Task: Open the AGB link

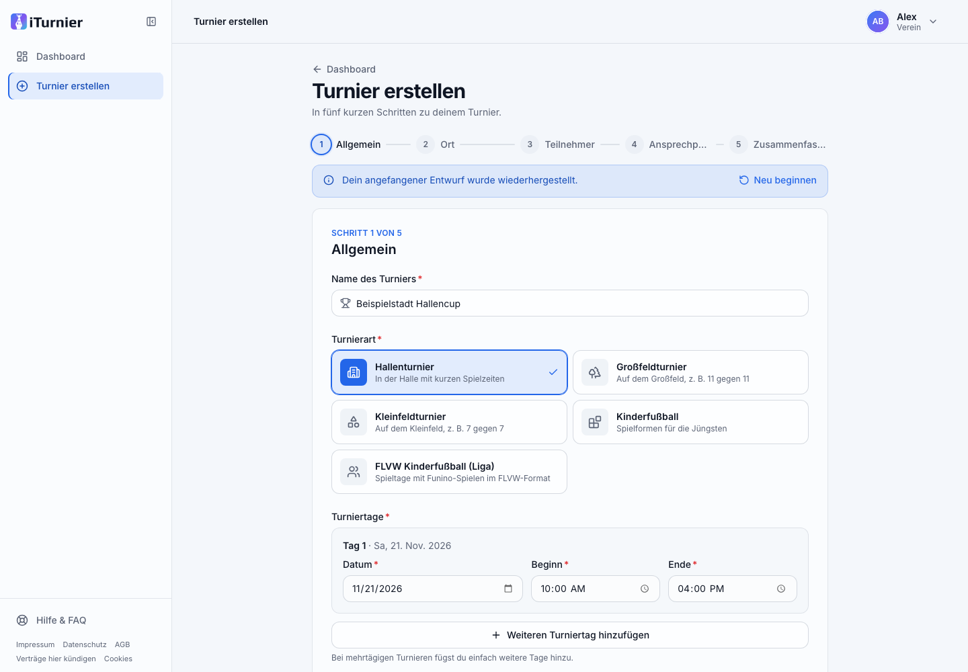Action: pyautogui.click(x=122, y=644)
